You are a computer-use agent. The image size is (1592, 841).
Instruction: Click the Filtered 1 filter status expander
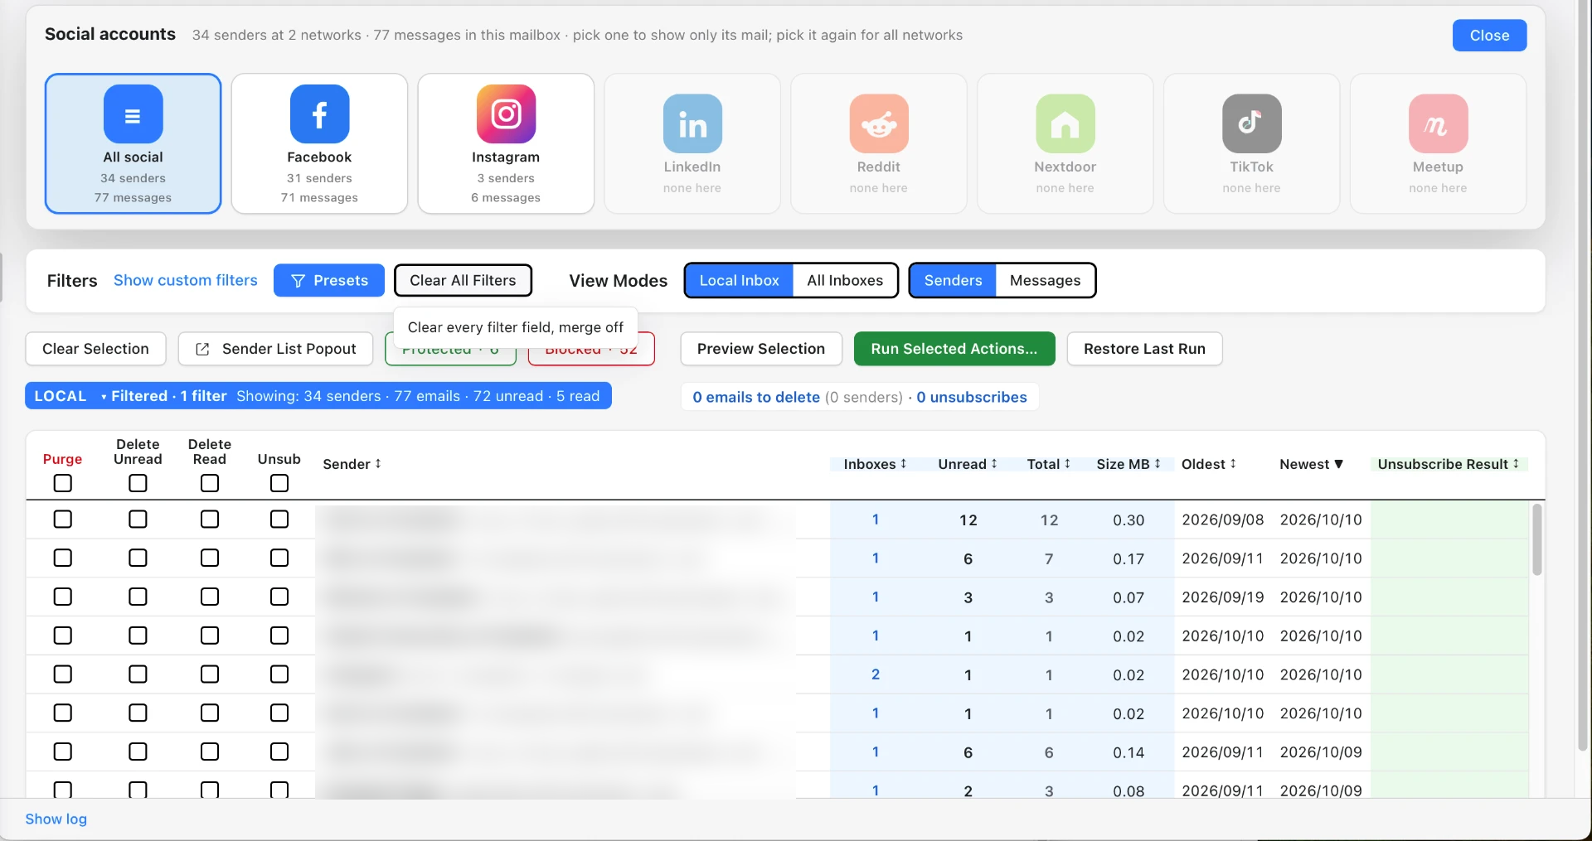(x=163, y=396)
